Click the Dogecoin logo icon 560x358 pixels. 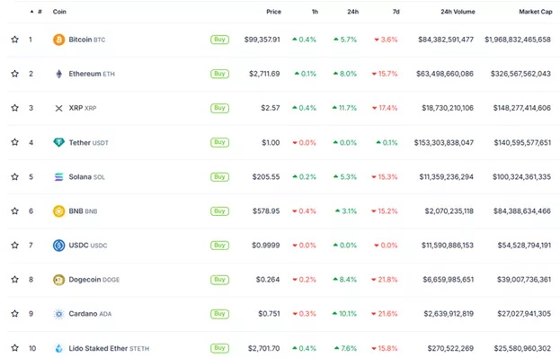click(x=59, y=280)
